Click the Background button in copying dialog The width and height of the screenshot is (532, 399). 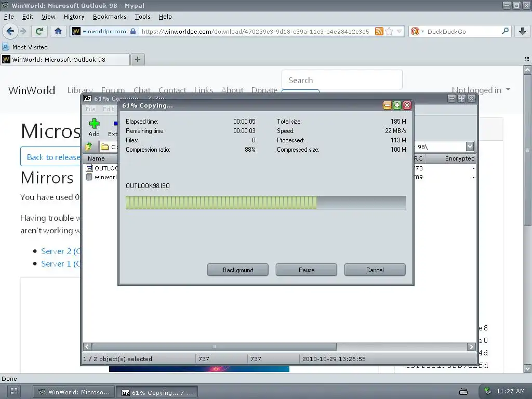238,270
